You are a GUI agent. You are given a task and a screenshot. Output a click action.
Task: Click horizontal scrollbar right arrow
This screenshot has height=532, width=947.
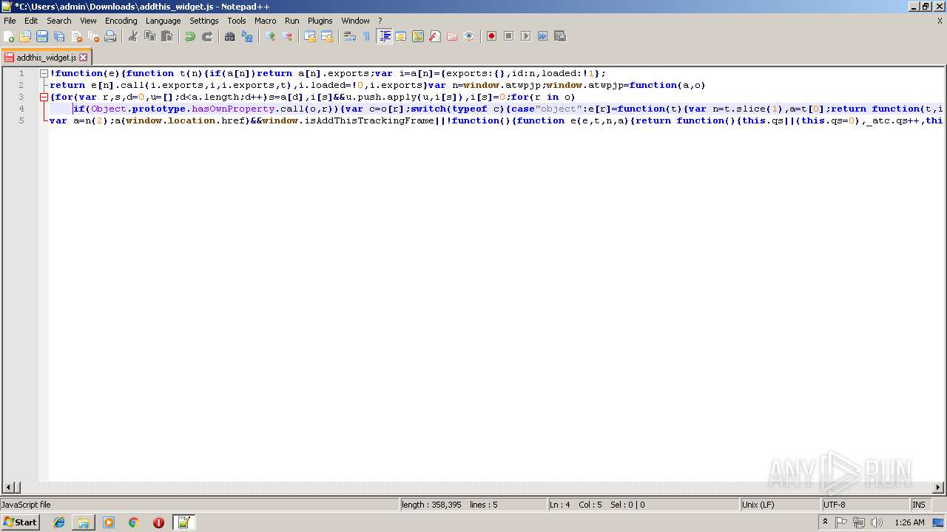coord(938,487)
